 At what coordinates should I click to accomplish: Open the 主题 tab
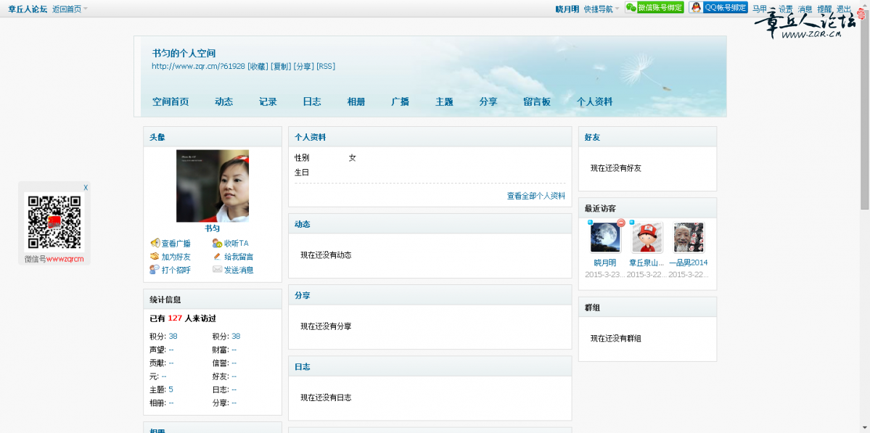tap(444, 102)
